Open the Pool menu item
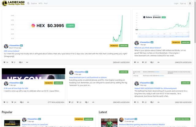196x127 pixels. 46,3
